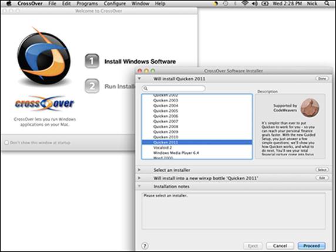Collapse the Installation notes section

click(x=139, y=186)
